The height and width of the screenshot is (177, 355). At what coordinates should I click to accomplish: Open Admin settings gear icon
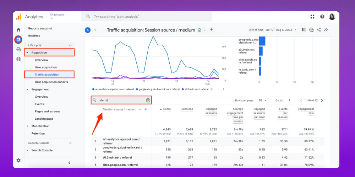18,160
